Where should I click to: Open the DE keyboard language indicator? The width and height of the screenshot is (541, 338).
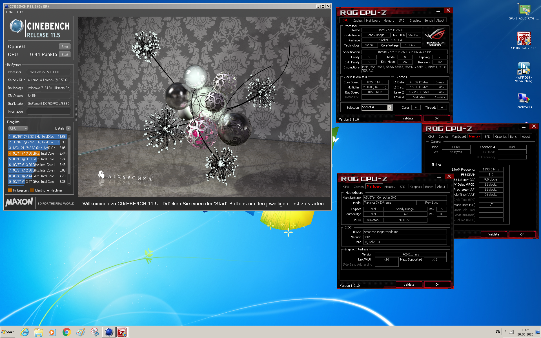[498, 332]
